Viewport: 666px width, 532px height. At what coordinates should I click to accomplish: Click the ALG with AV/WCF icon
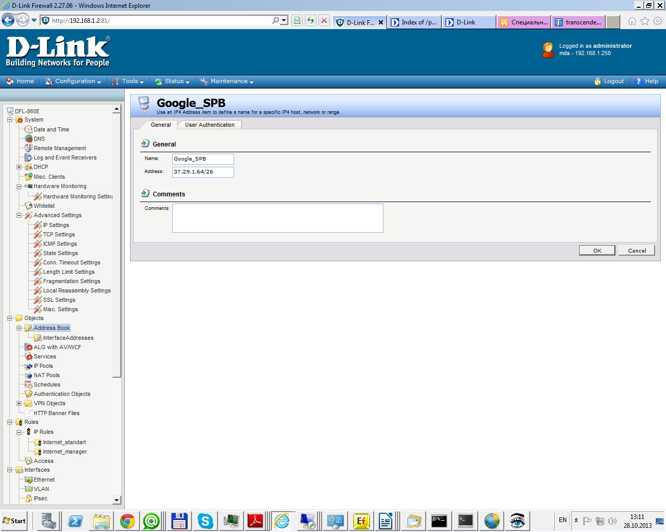coord(29,347)
